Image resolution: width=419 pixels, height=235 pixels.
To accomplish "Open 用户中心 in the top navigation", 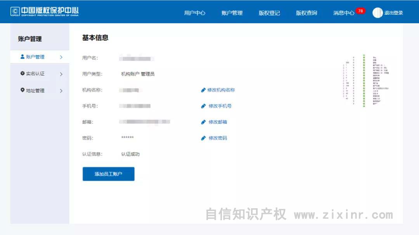I will pos(195,13).
